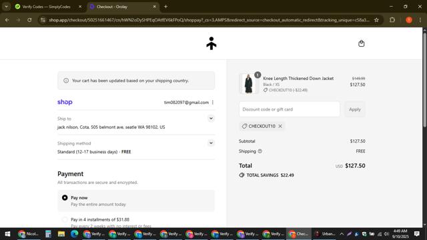Bookmark this page with the star icon
This screenshot has width=427, height=240.
376,20
